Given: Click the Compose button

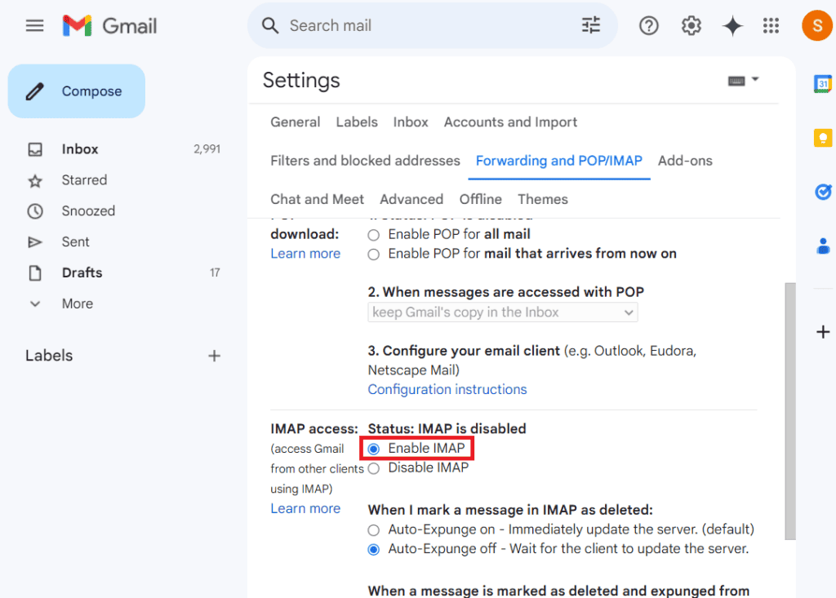Looking at the screenshot, I should click(x=77, y=91).
